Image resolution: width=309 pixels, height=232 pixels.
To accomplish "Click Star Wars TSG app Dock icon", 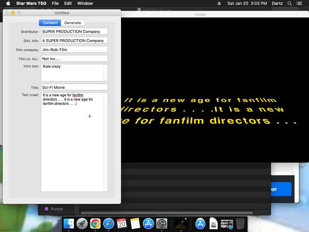I will pyautogui.click(x=181, y=224).
